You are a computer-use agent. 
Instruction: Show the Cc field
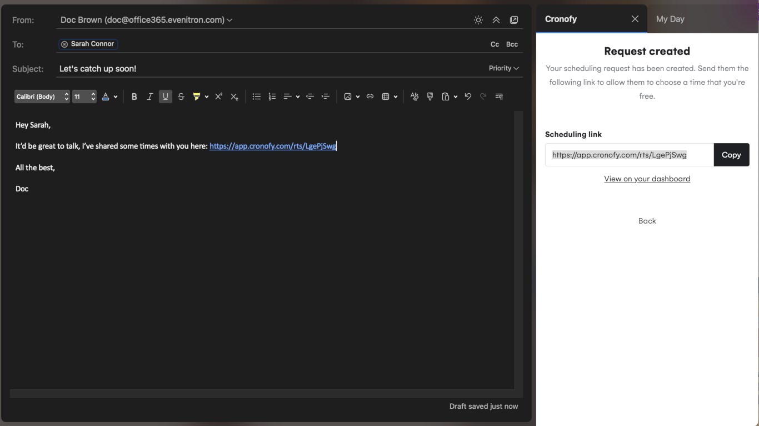coord(495,44)
